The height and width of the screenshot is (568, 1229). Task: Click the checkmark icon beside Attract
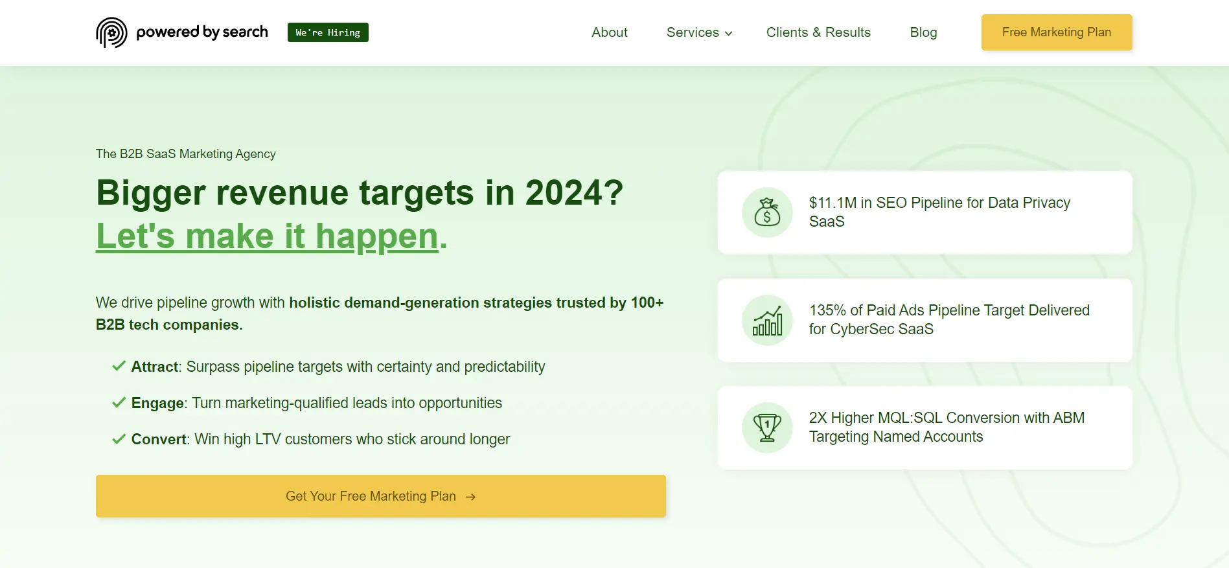[119, 366]
